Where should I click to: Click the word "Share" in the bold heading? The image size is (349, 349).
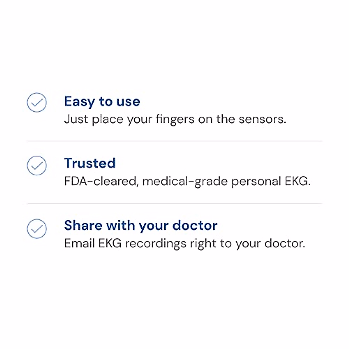point(83,225)
